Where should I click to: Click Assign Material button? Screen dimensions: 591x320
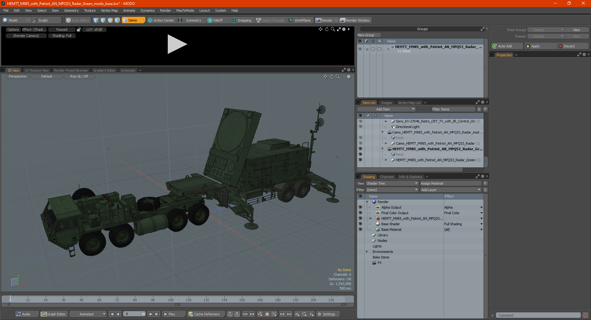pos(451,183)
